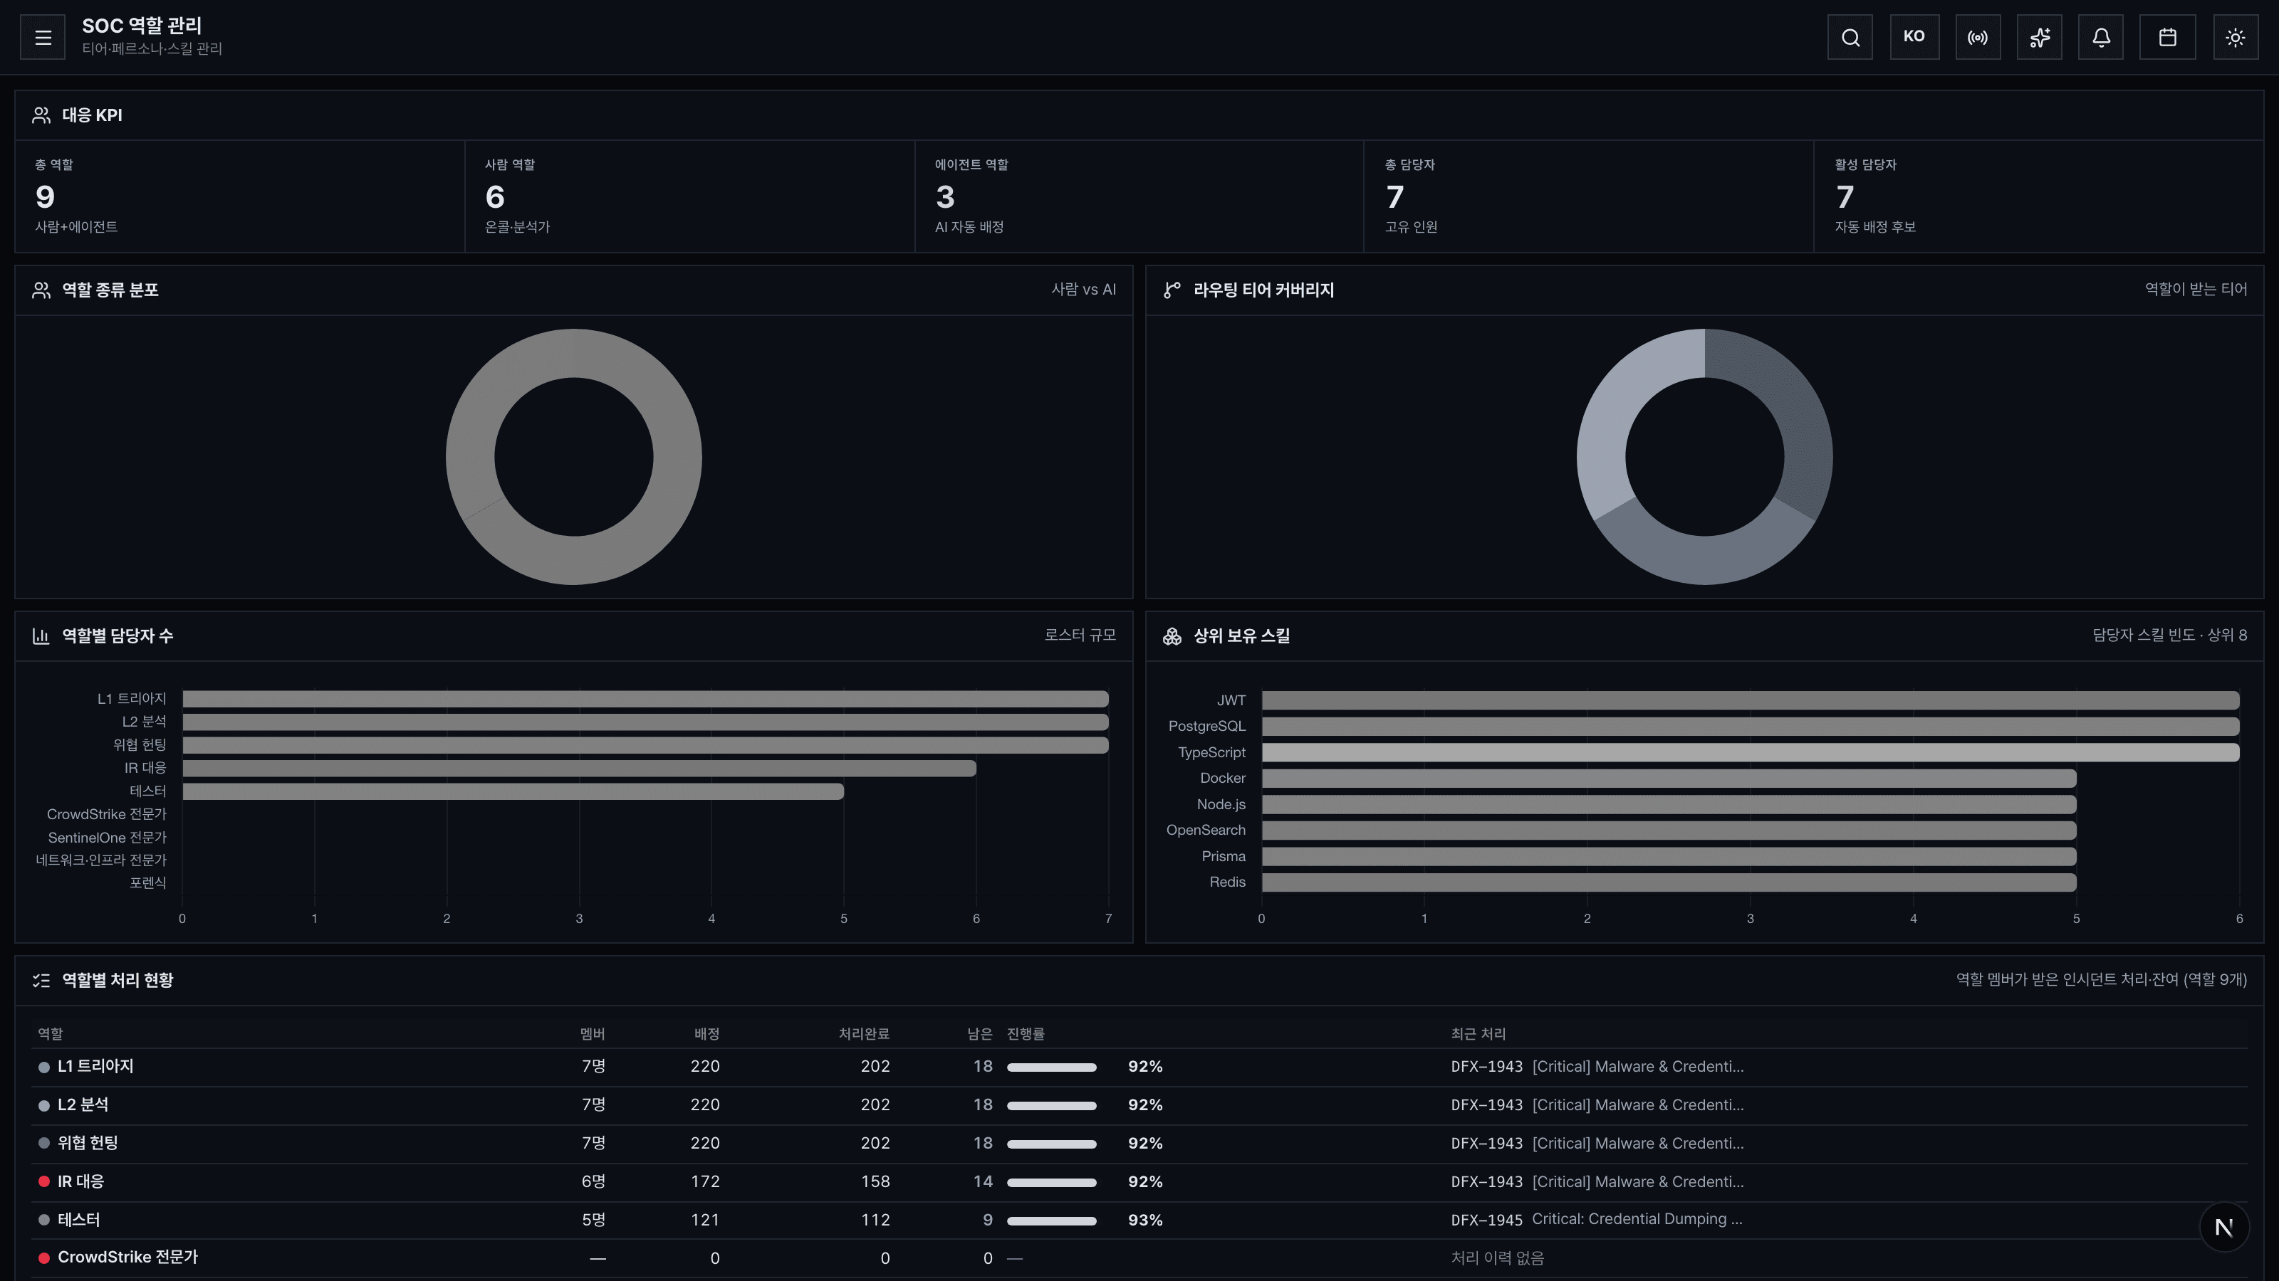Click the round N badge button
The height and width of the screenshot is (1281, 2279).
click(x=2224, y=1227)
